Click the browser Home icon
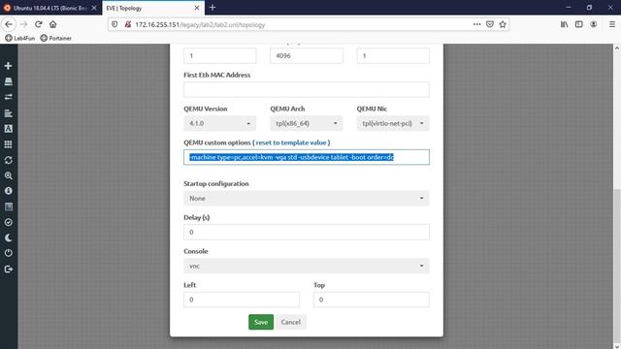Image resolution: width=621 pixels, height=349 pixels. tap(53, 24)
